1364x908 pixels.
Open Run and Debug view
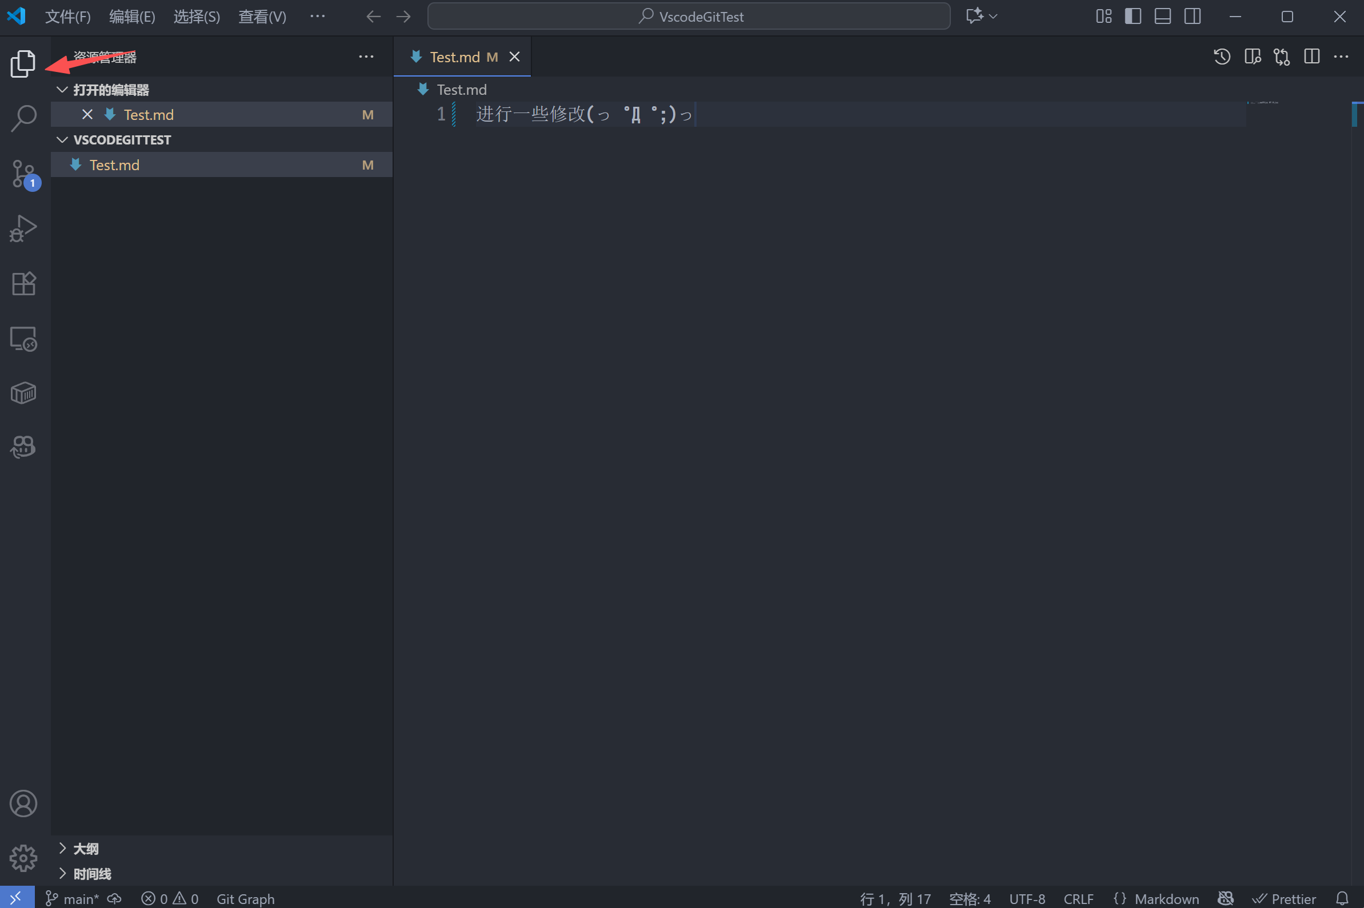pos(23,228)
